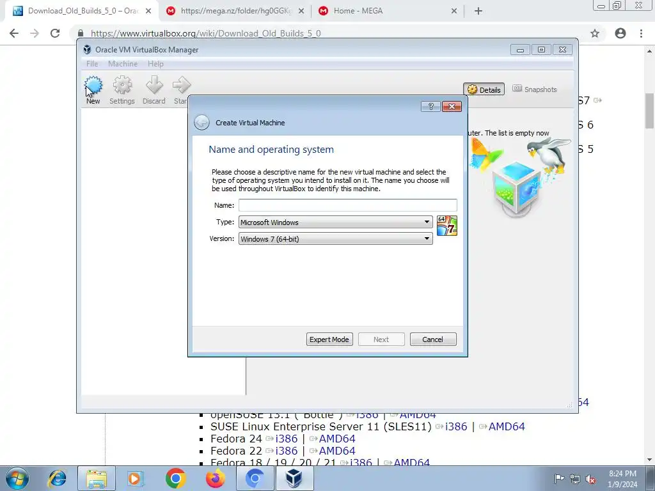Click the Discard arrow icon in VirtualBox toolbar

[154, 85]
